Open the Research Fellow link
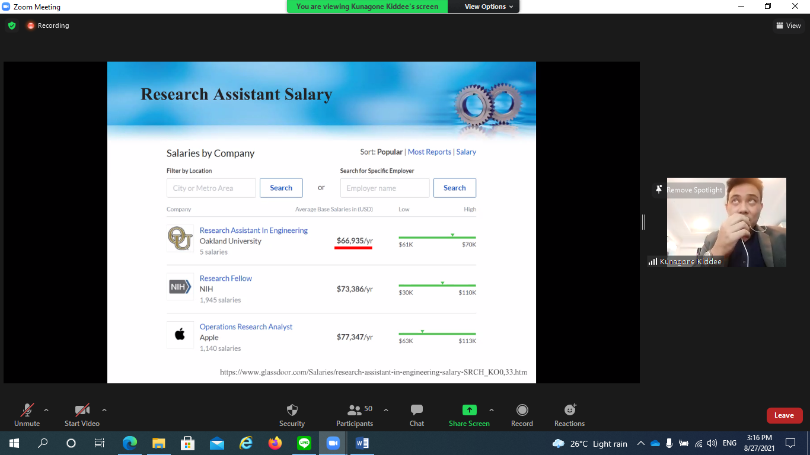The height and width of the screenshot is (455, 810). [x=226, y=278]
